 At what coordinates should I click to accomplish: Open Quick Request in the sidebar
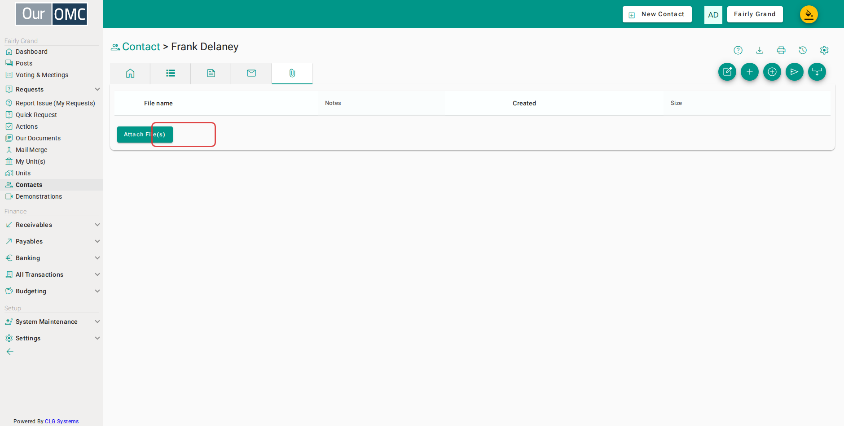point(36,115)
